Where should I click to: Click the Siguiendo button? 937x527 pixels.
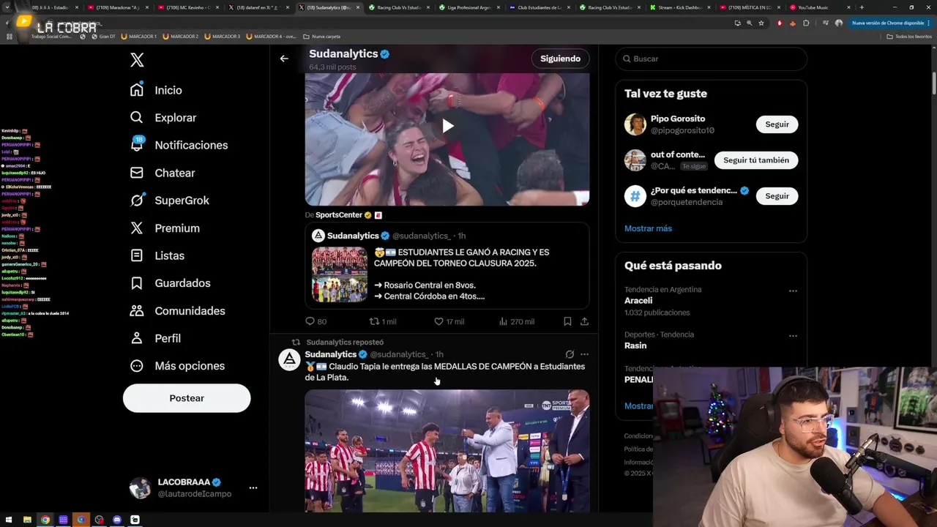point(560,59)
